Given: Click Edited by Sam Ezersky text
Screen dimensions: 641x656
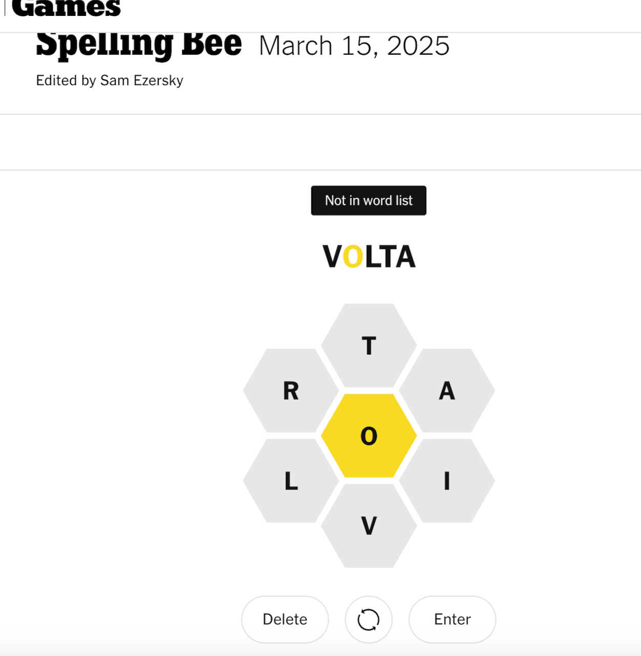Looking at the screenshot, I should pyautogui.click(x=110, y=80).
